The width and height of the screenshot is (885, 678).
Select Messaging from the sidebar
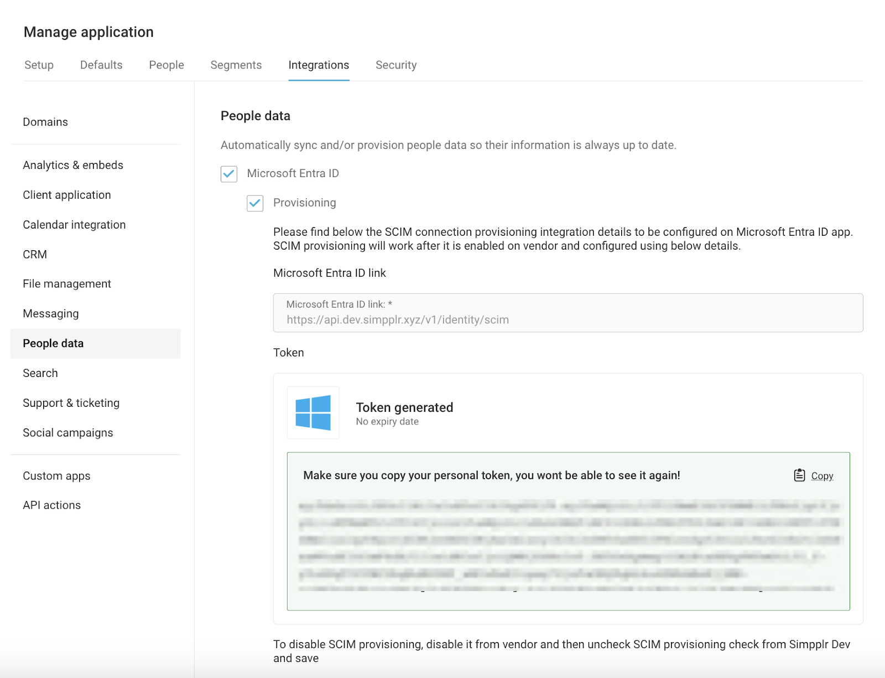point(51,314)
